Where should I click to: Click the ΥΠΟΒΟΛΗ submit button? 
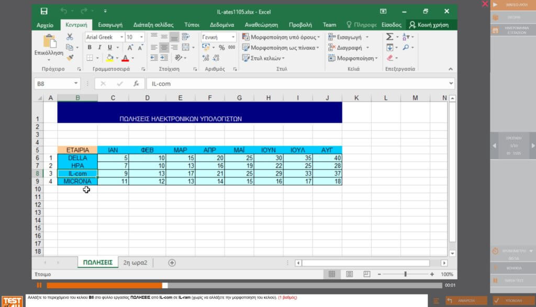pyautogui.click(x=512, y=301)
